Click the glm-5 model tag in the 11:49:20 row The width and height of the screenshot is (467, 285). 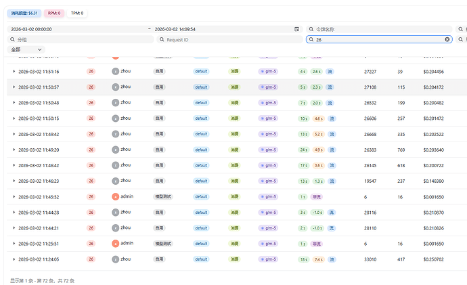pyautogui.click(x=268, y=150)
